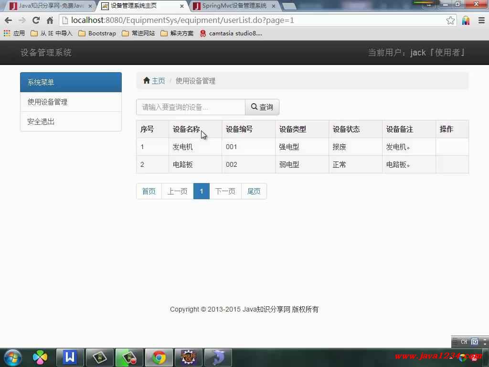Click the Windows Start orb

pos(12,357)
